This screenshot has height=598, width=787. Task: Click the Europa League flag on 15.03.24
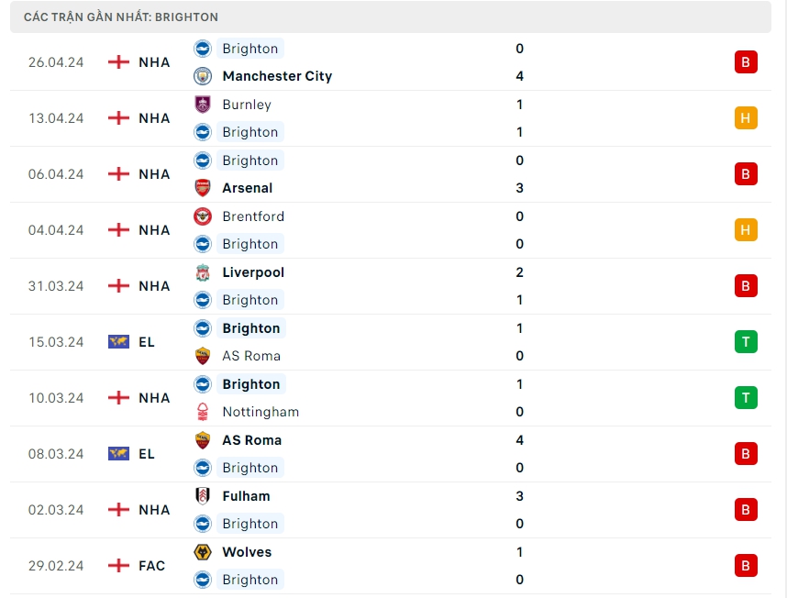point(118,342)
